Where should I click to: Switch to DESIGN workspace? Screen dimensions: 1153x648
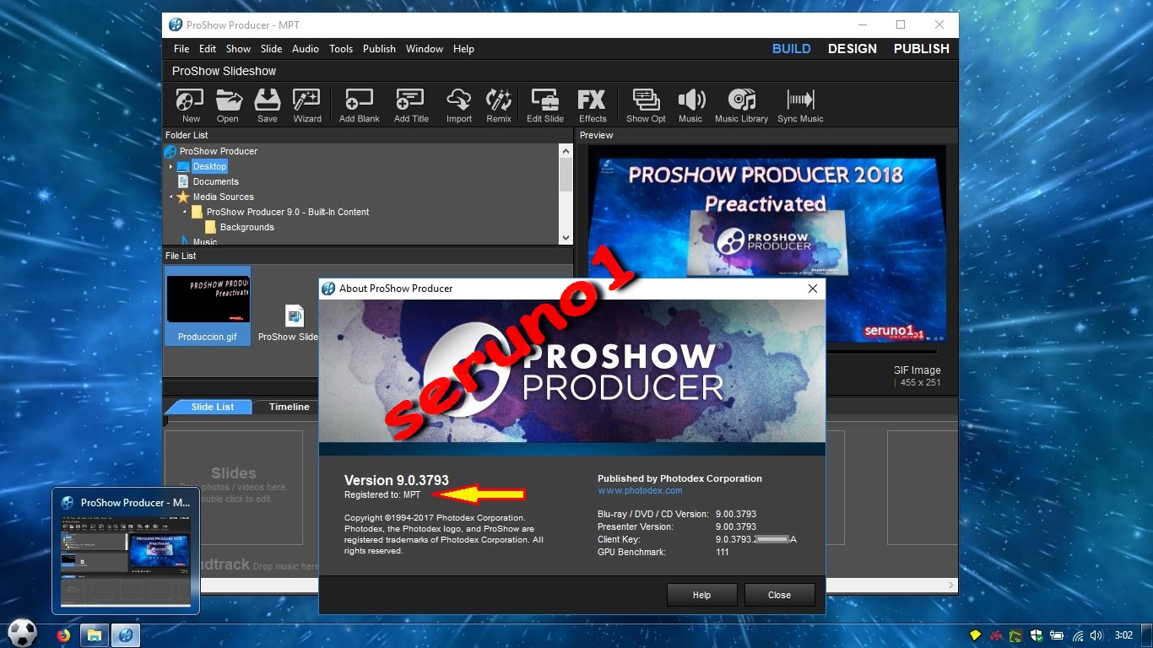[853, 49]
